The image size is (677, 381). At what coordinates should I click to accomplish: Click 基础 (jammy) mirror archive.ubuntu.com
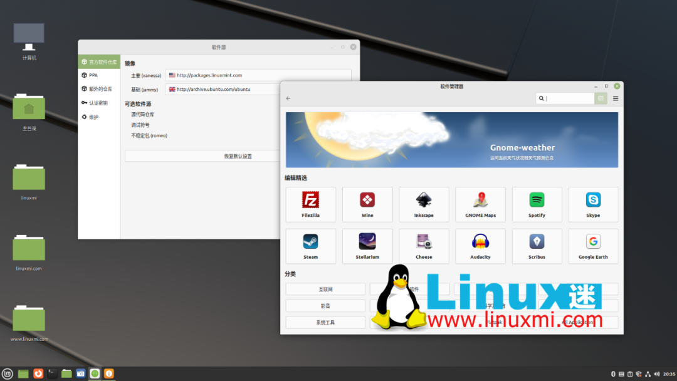coord(223,90)
